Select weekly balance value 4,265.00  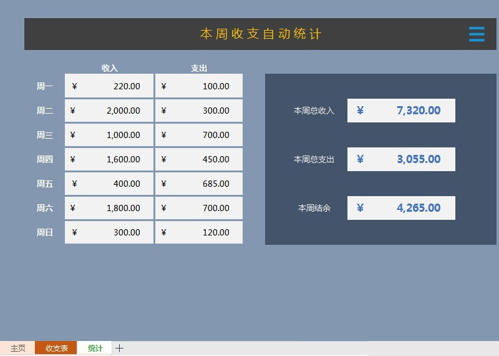click(x=401, y=208)
